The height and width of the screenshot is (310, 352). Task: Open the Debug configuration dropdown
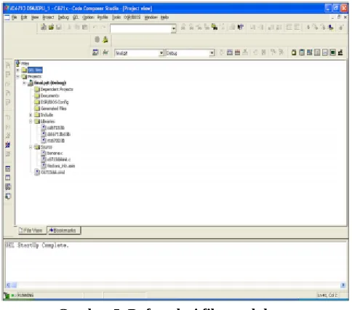click(x=212, y=53)
